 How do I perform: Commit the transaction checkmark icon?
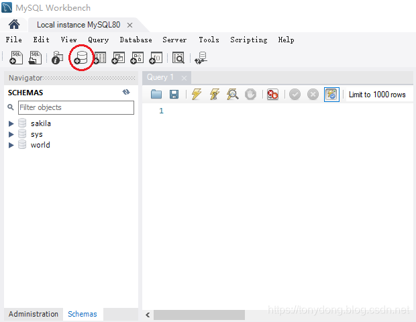[x=295, y=94]
